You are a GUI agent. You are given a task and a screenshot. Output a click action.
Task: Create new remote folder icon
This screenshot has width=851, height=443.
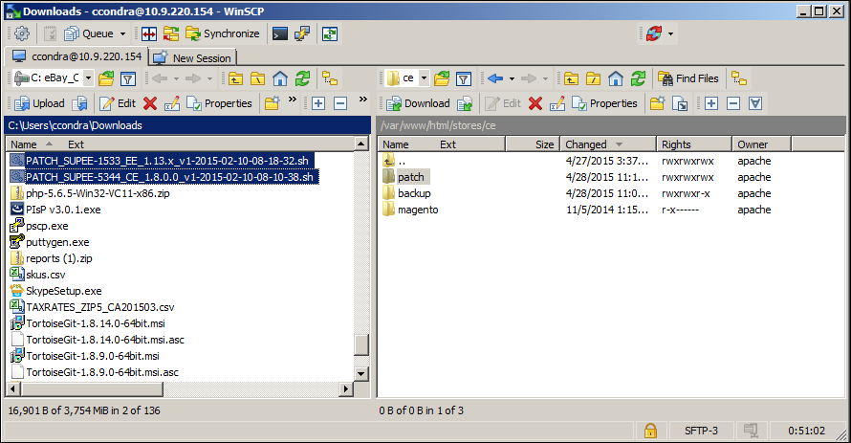[x=657, y=103]
